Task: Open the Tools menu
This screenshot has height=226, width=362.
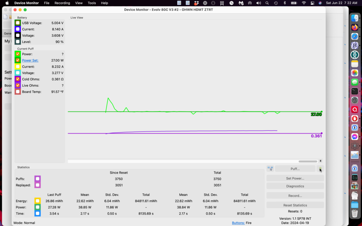Action: [92, 3]
